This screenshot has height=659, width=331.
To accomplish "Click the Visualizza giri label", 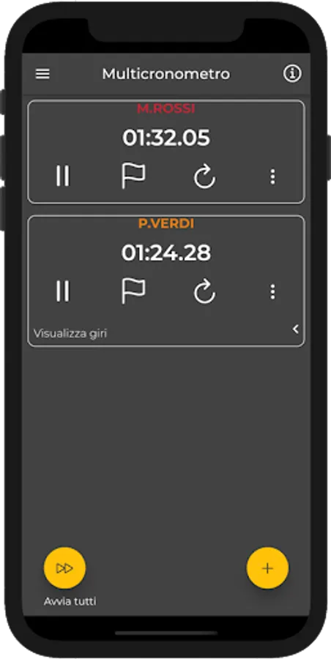I will coord(70,334).
